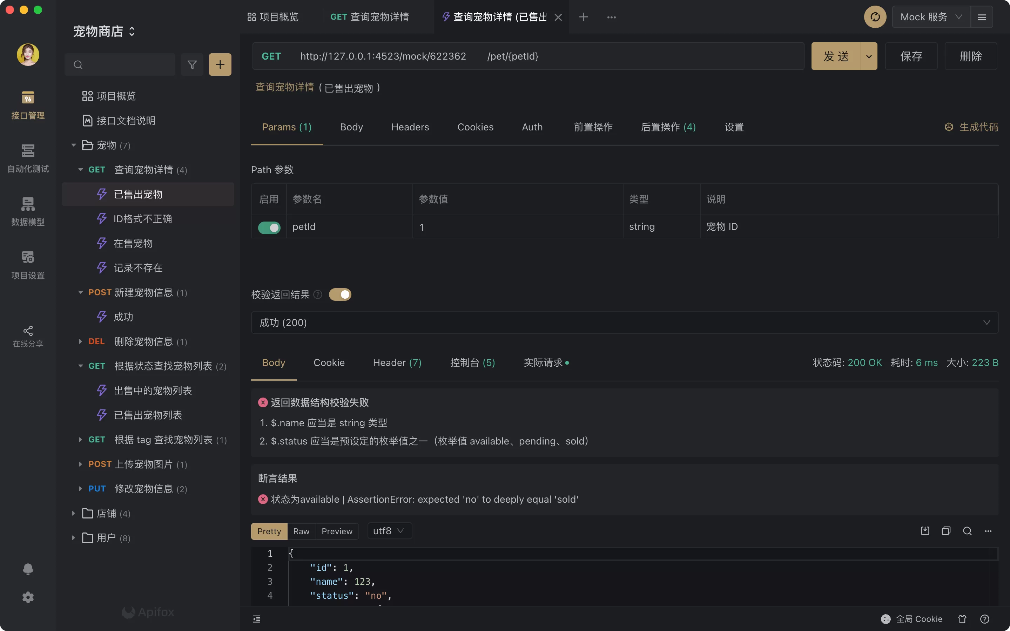1010x631 pixels.
Task: Save the request with 保存 button
Action: 911,56
